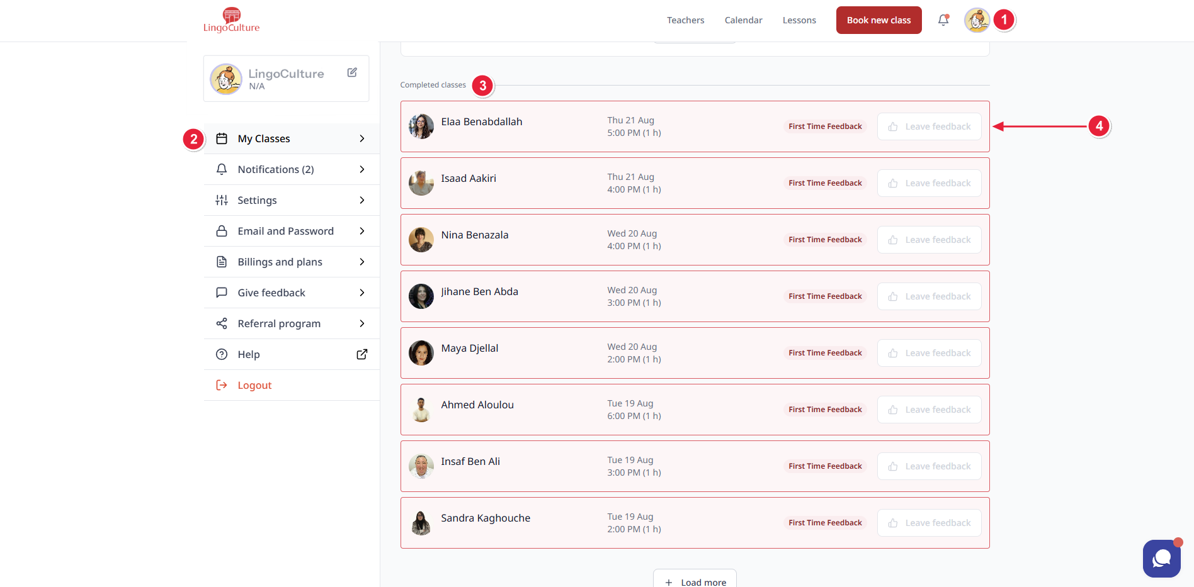1194x587 pixels.
Task: Expand Notifications (2) chevron arrow
Action: pyautogui.click(x=361, y=169)
